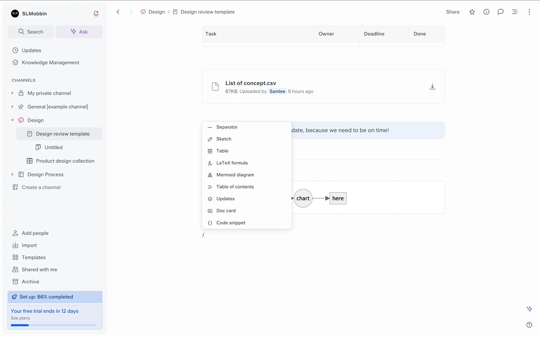This screenshot has width=540, height=337.
Task: Open the help question mark icon
Action: pos(529,325)
